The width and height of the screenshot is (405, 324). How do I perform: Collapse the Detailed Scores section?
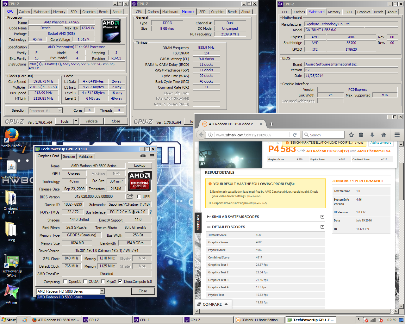pos(322,227)
